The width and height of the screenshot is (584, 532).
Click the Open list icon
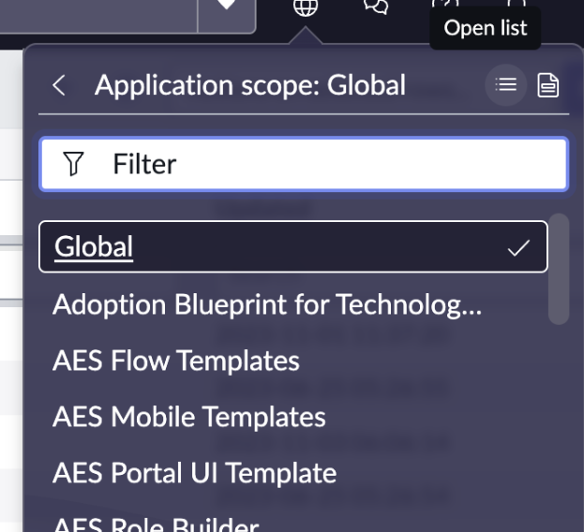pyautogui.click(x=506, y=86)
